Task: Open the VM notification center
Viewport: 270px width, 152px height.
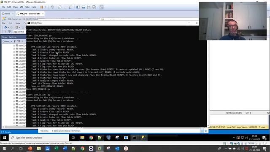Action: [x=264, y=138]
